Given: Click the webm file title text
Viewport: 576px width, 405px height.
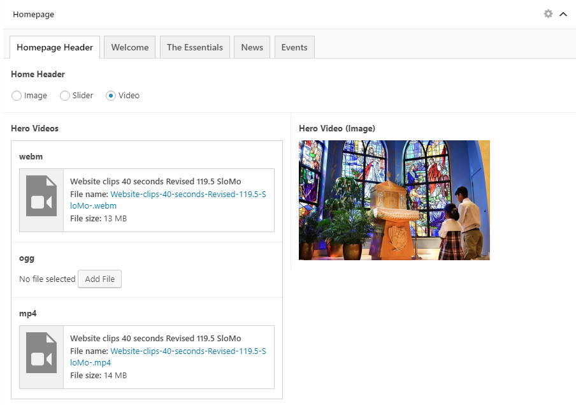Looking at the screenshot, I should [x=155, y=181].
